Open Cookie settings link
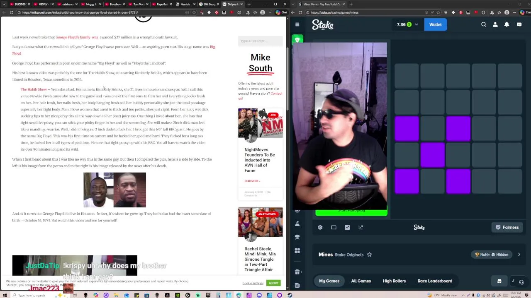This screenshot has width=531, height=298. [x=253, y=283]
